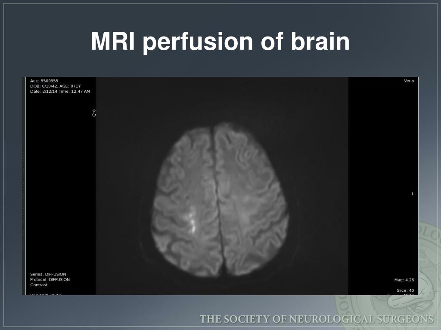The width and height of the screenshot is (441, 330).
Task: Click the 'Verio' scanner label
Action: coord(409,81)
